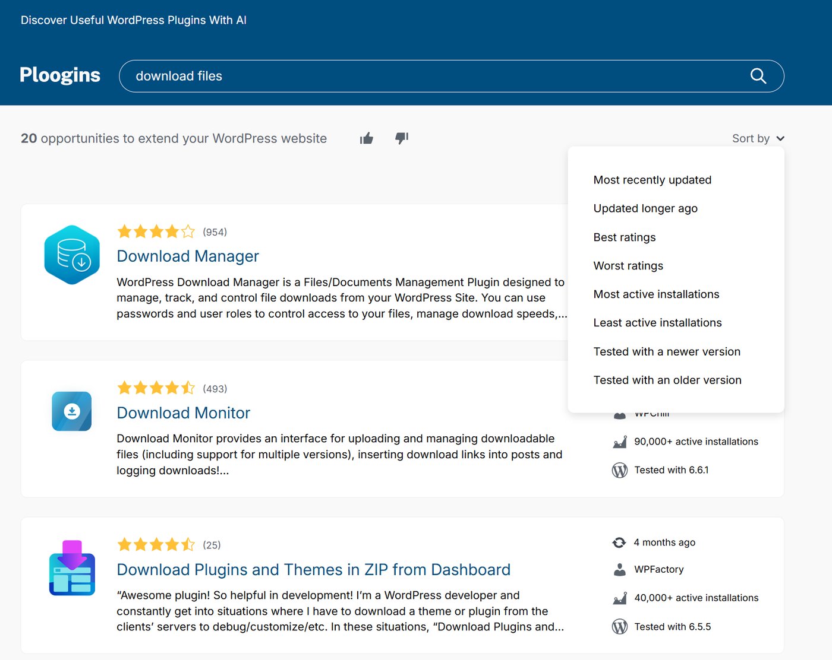
Task: Click WordPress logo beside Tested with 6.5.5
Action: [619, 627]
